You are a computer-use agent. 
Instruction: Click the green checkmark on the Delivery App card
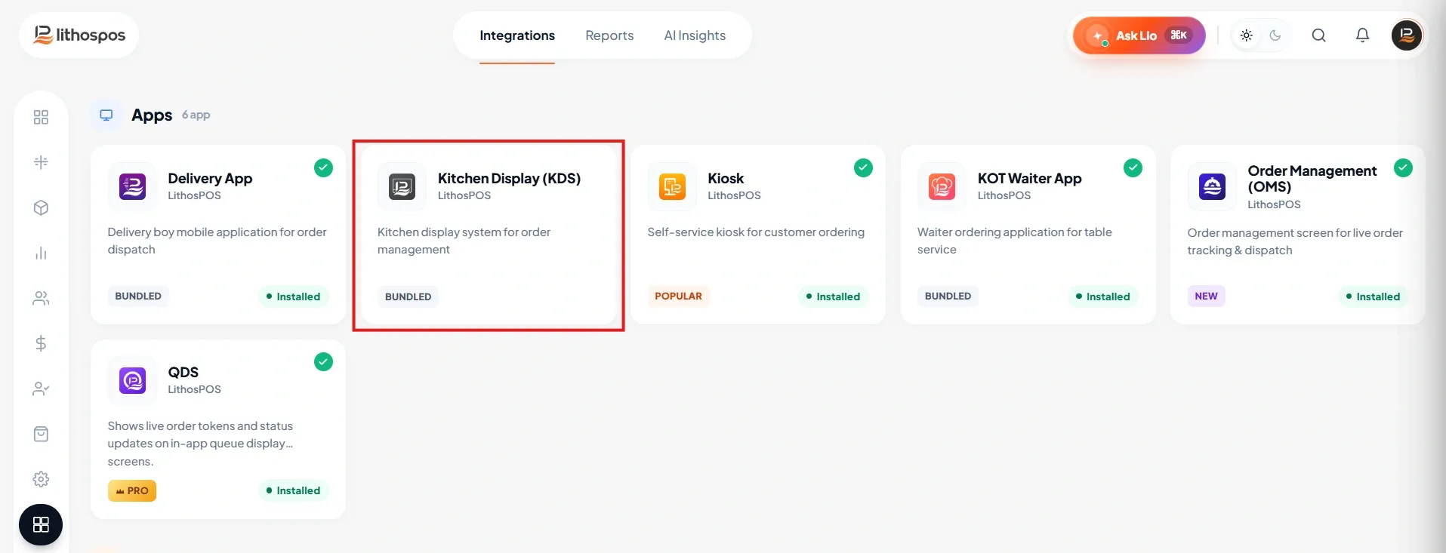tap(323, 167)
